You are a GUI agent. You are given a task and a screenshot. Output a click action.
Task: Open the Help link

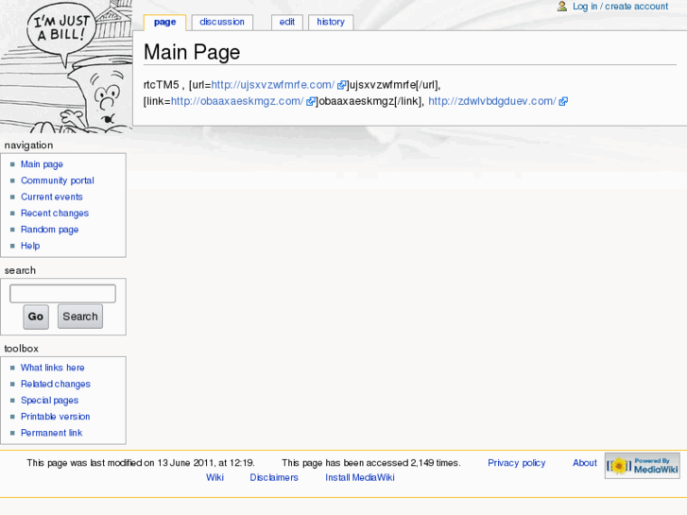coord(30,246)
